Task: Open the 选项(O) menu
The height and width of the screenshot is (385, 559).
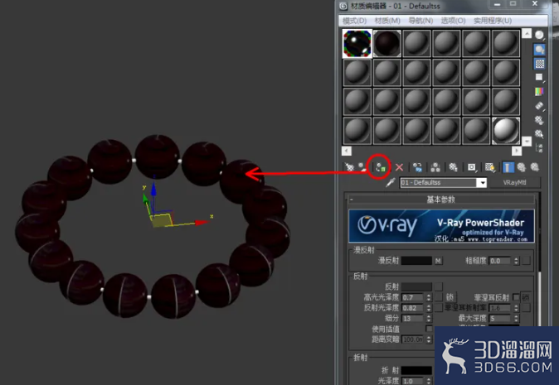Action: tap(453, 21)
